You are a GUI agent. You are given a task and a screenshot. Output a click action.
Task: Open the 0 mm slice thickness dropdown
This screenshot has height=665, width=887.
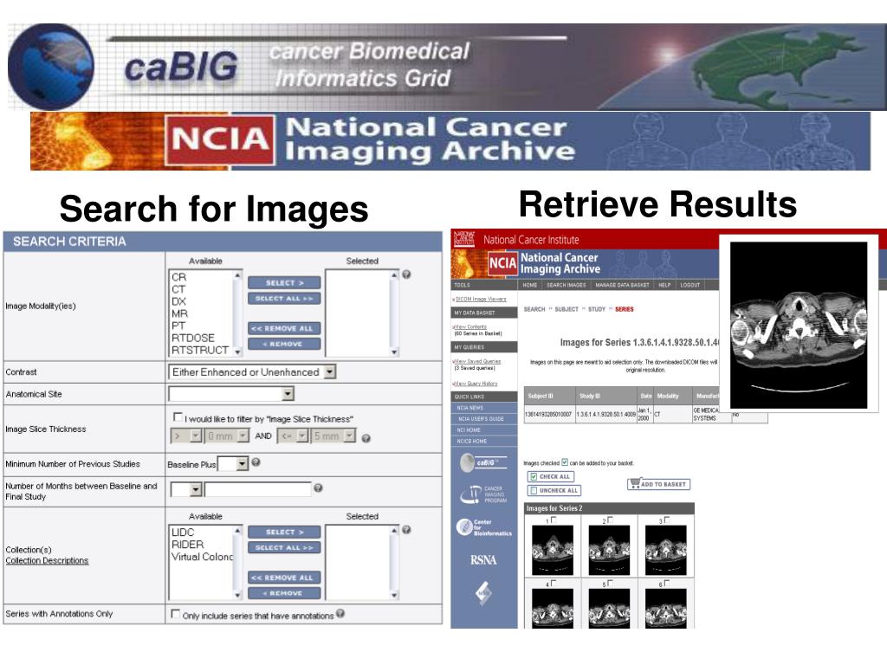tap(226, 436)
